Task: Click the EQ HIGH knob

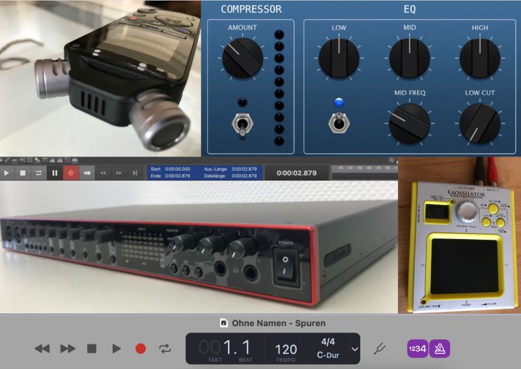Action: (x=480, y=58)
